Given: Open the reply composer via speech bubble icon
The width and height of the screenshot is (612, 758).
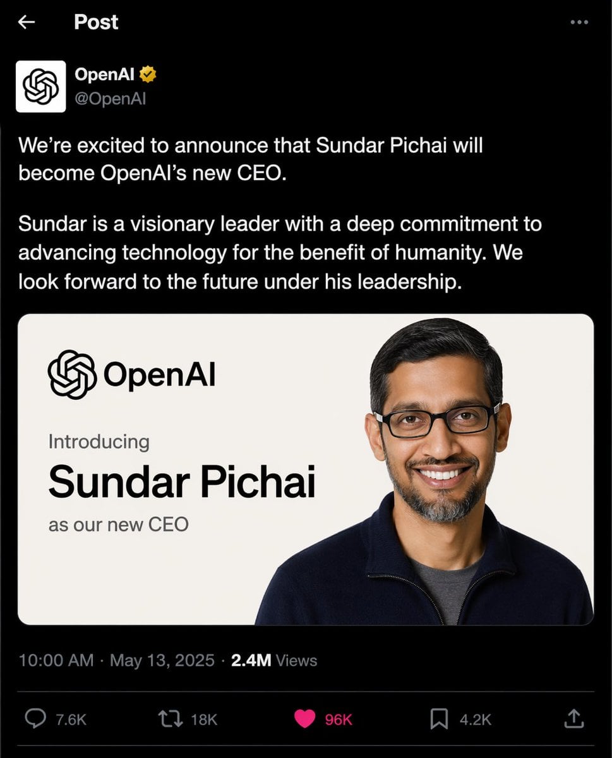Looking at the screenshot, I should pos(36,719).
